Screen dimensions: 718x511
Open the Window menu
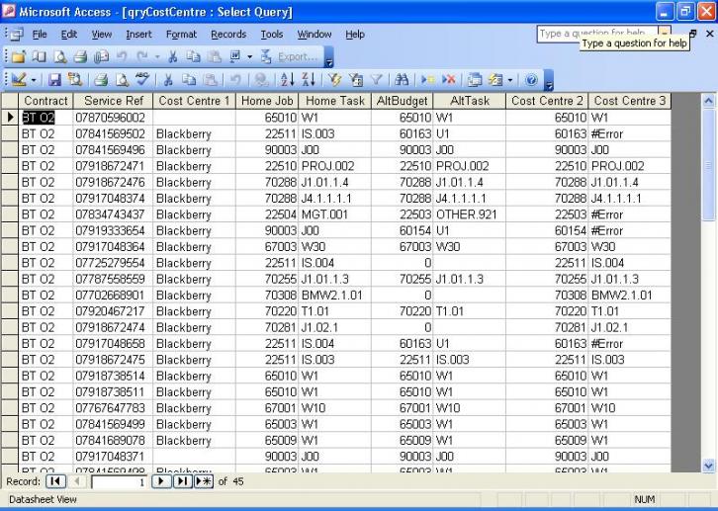pos(314,35)
